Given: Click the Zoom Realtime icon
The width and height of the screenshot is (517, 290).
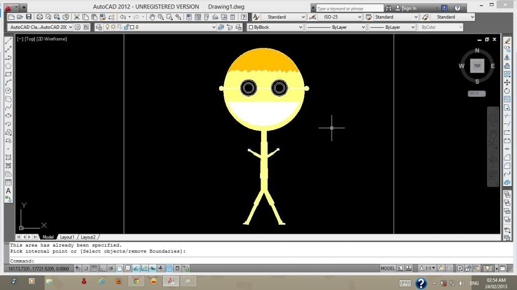Looking at the screenshot, I should (x=161, y=17).
